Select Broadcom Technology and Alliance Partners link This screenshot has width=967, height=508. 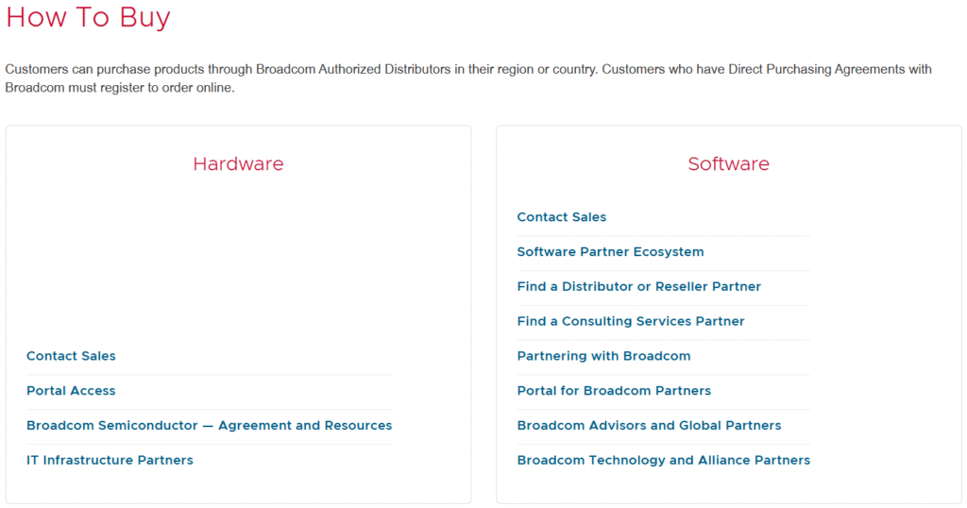click(x=663, y=461)
